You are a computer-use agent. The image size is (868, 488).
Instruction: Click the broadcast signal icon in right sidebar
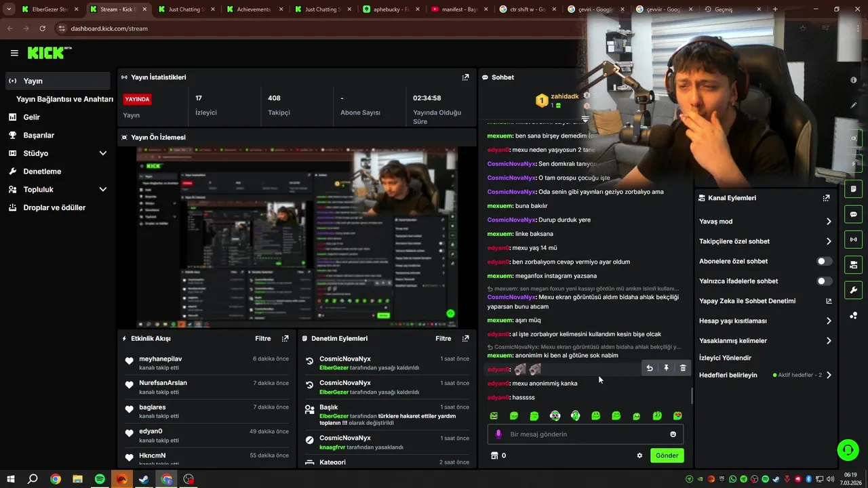click(853, 239)
